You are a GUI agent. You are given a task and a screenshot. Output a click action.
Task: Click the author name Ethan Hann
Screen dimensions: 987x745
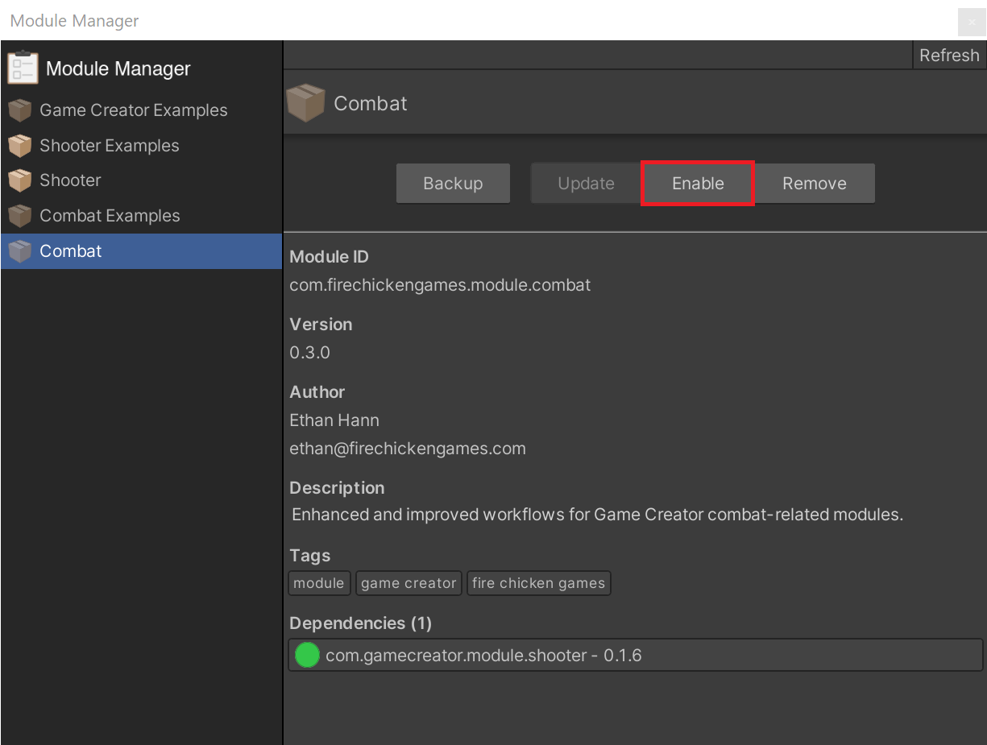pos(334,420)
